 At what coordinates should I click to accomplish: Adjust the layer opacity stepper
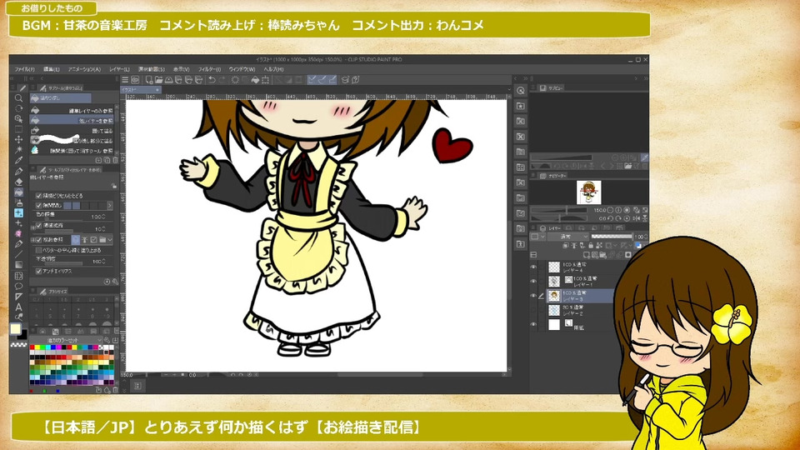tap(646, 237)
